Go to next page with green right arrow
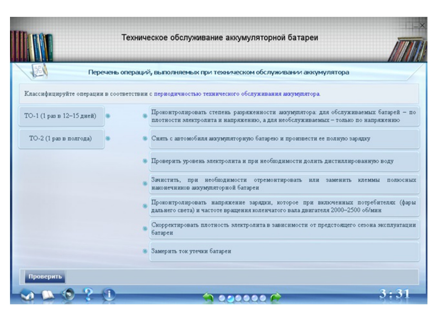Viewport: 437px width, 328px height. click(276, 297)
